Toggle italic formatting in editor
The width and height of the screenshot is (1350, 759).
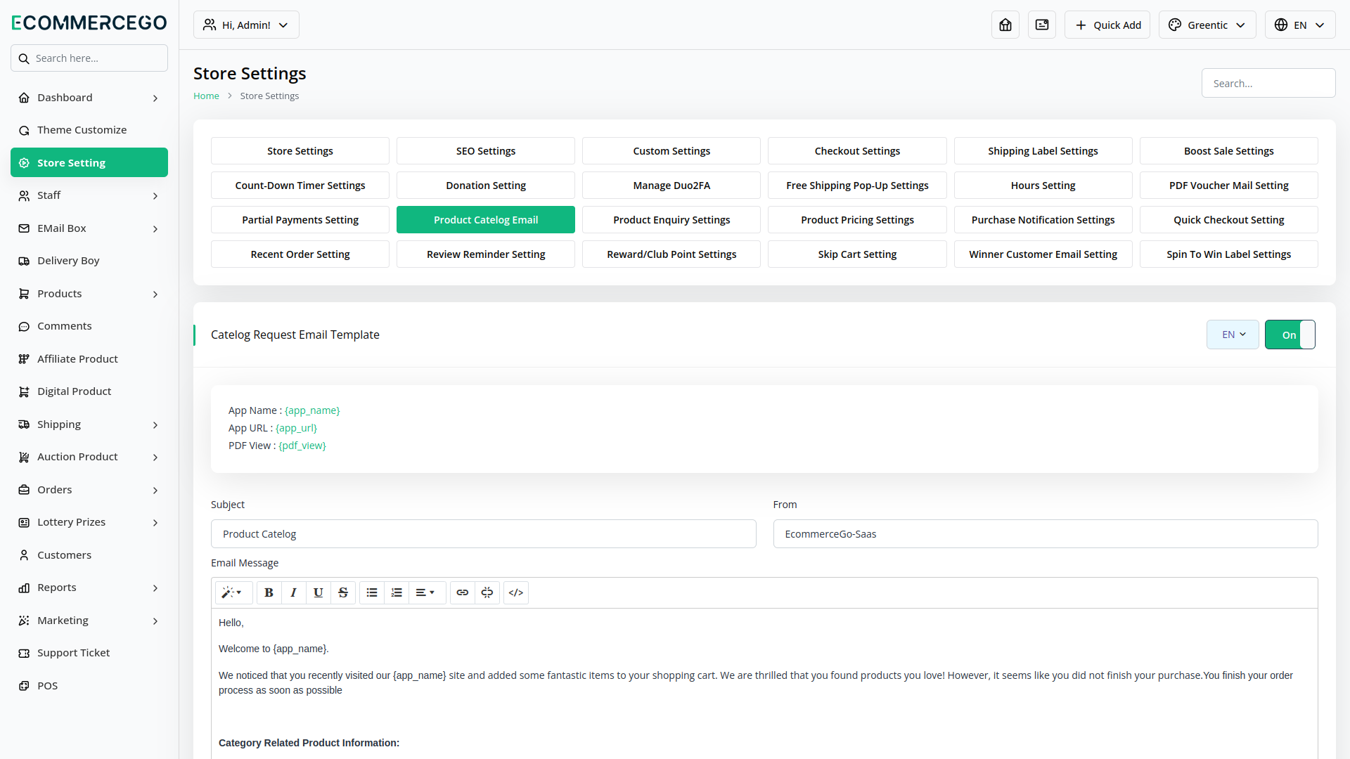point(294,592)
